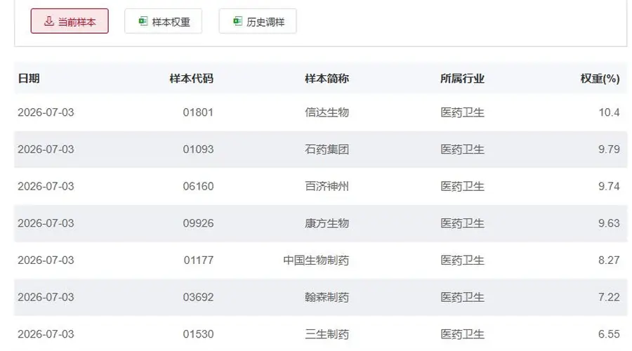Select sample name 中国生物制药
This screenshot has height=351, width=632.
click(316, 260)
